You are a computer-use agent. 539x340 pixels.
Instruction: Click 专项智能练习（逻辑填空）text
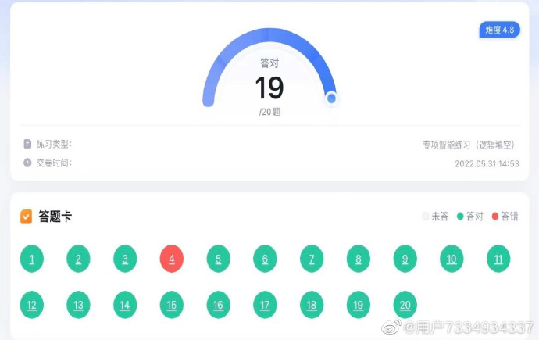469,145
